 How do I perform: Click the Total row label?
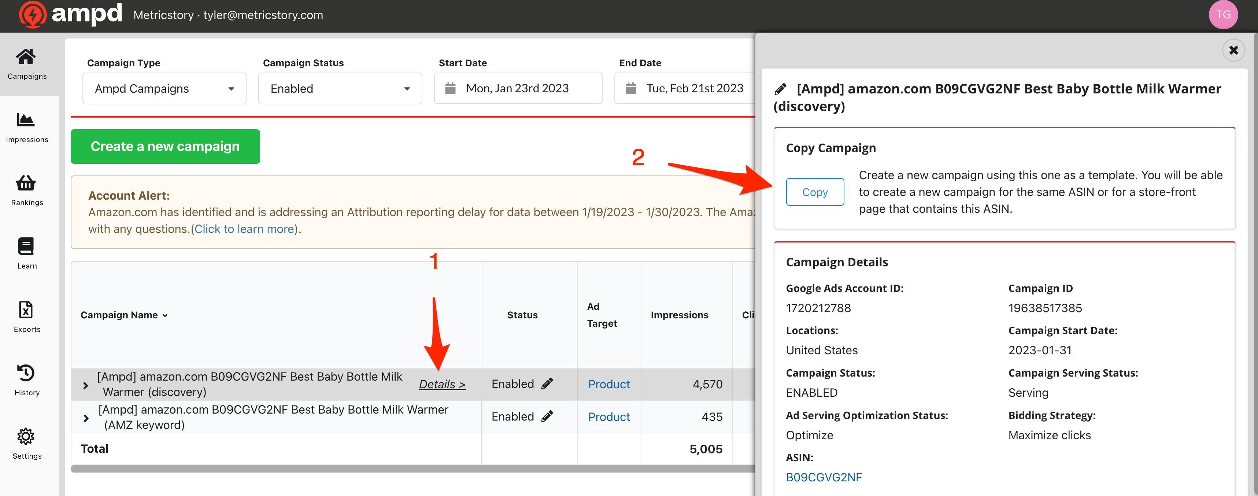point(94,449)
